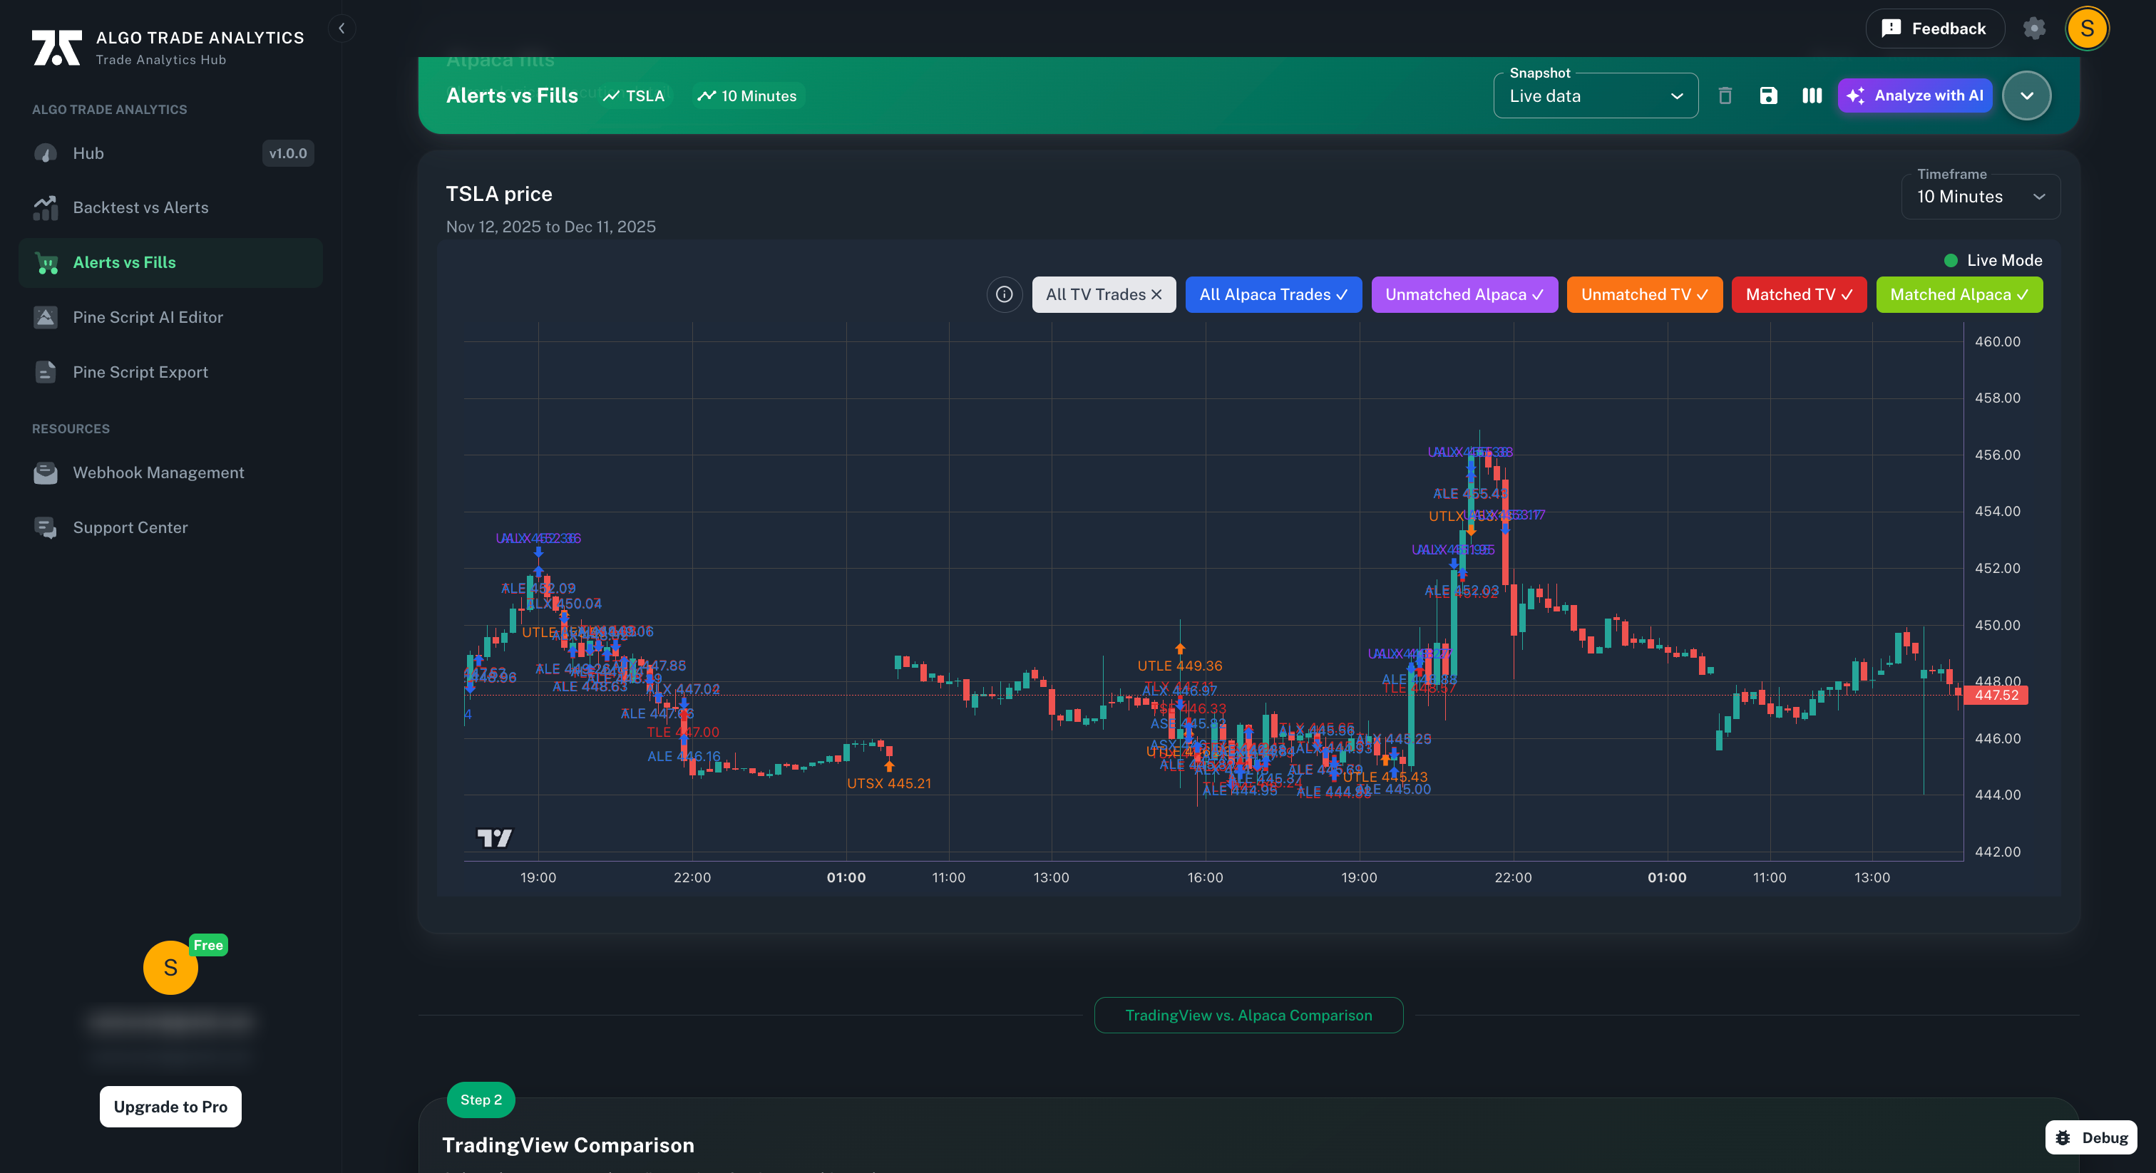Viewport: 2156px width, 1173px height.
Task: Disable the Unmatched Alpaca filter
Action: [x=1464, y=294]
